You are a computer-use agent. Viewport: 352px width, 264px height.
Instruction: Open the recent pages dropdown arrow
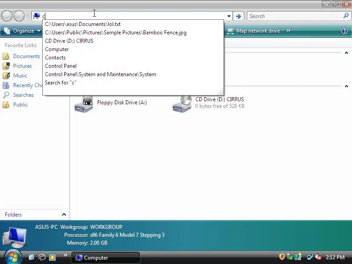[28, 16]
